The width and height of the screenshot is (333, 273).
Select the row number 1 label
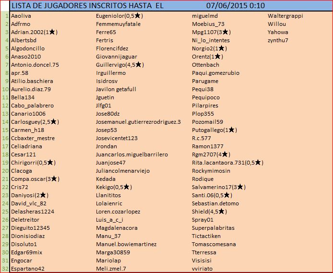5,16
